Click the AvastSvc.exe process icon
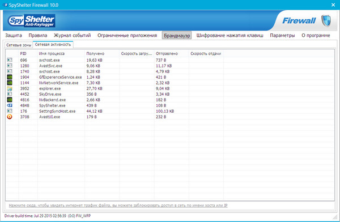Screen dimensions: 340x222 (10, 66)
